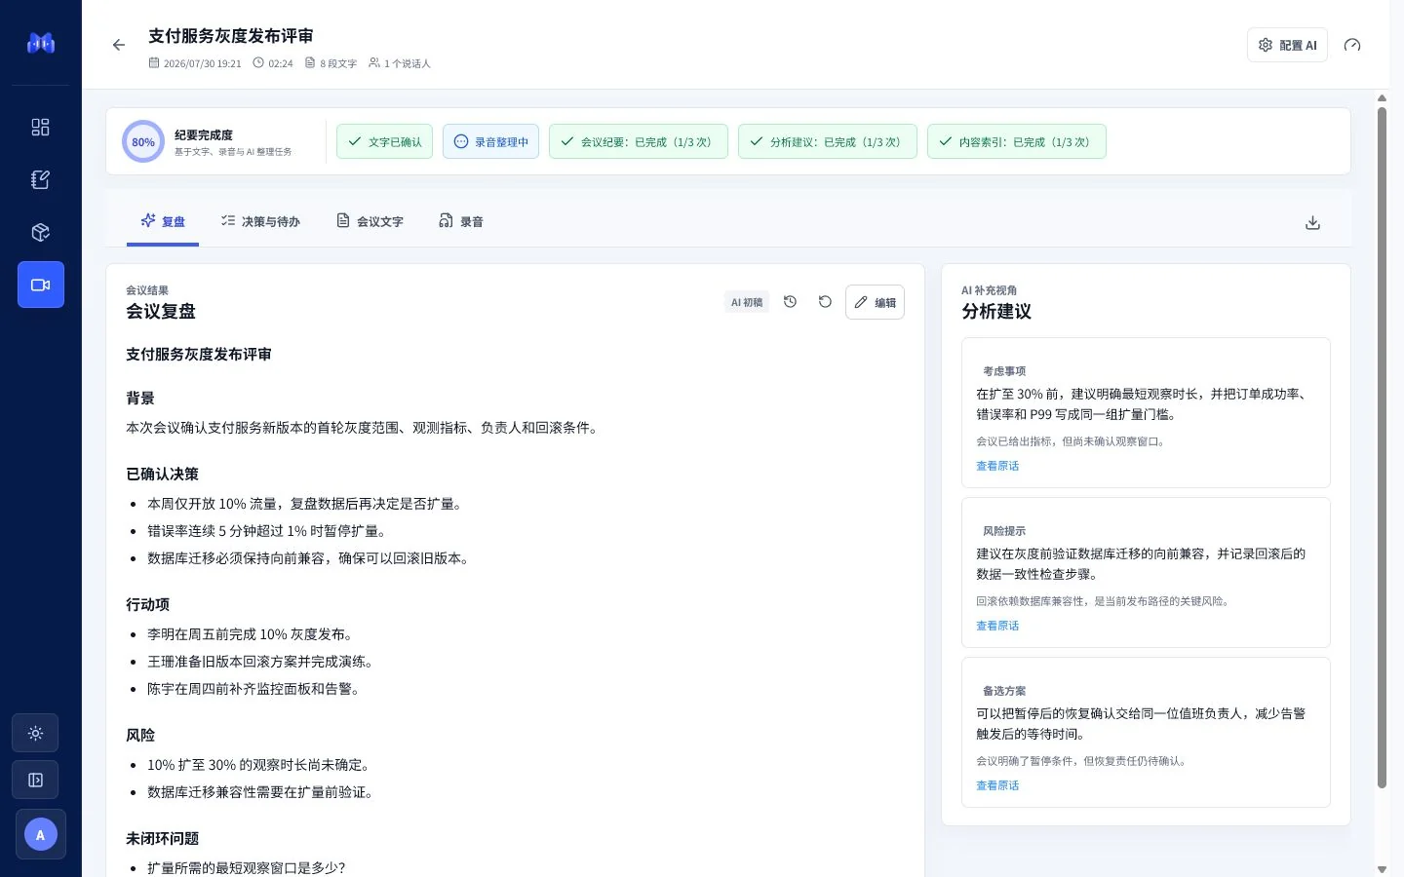Toggle the light theme sun icon

pos(35,733)
